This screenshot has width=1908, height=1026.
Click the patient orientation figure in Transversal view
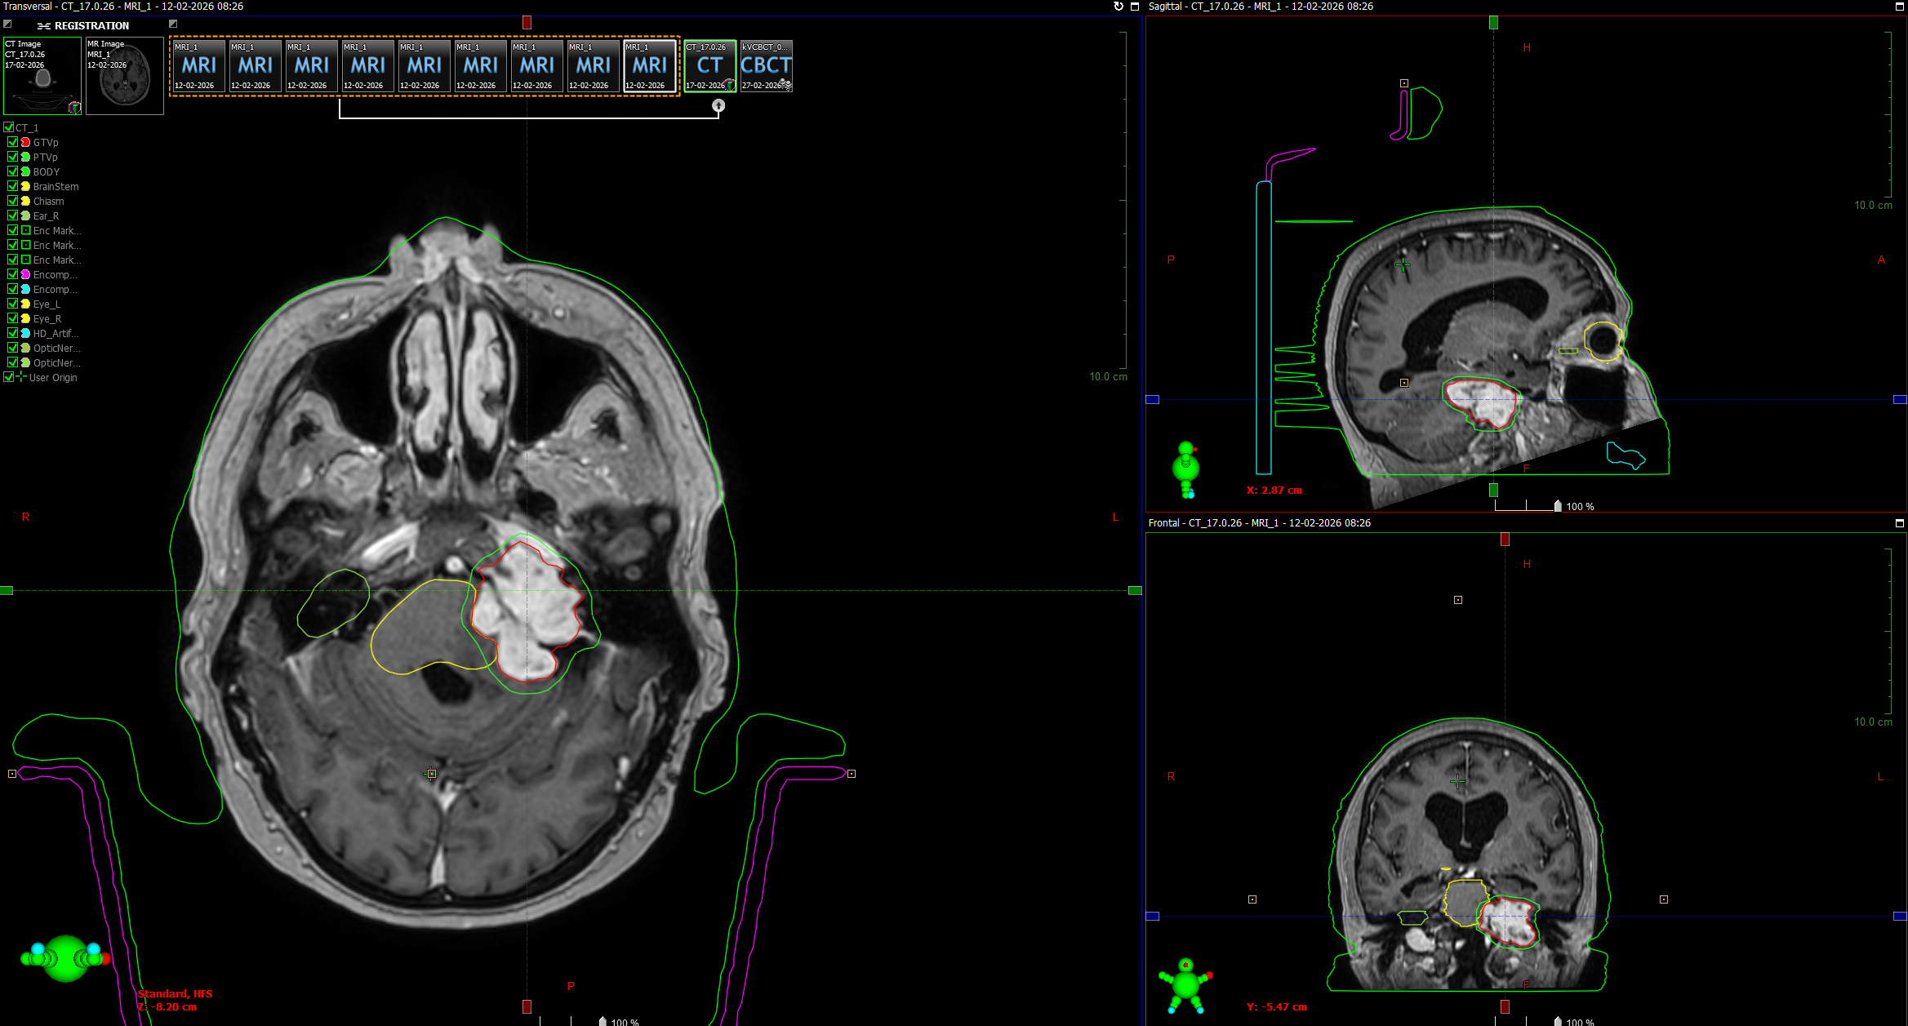pyautogui.click(x=65, y=957)
